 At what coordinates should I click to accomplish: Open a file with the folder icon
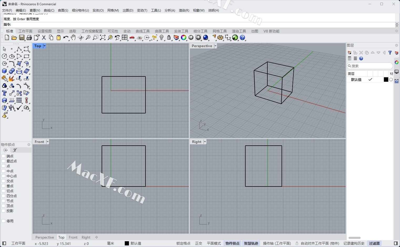pyautogui.click(x=14, y=37)
